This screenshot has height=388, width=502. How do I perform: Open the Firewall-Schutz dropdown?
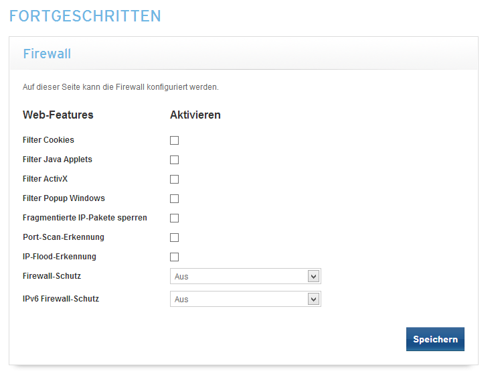point(245,277)
